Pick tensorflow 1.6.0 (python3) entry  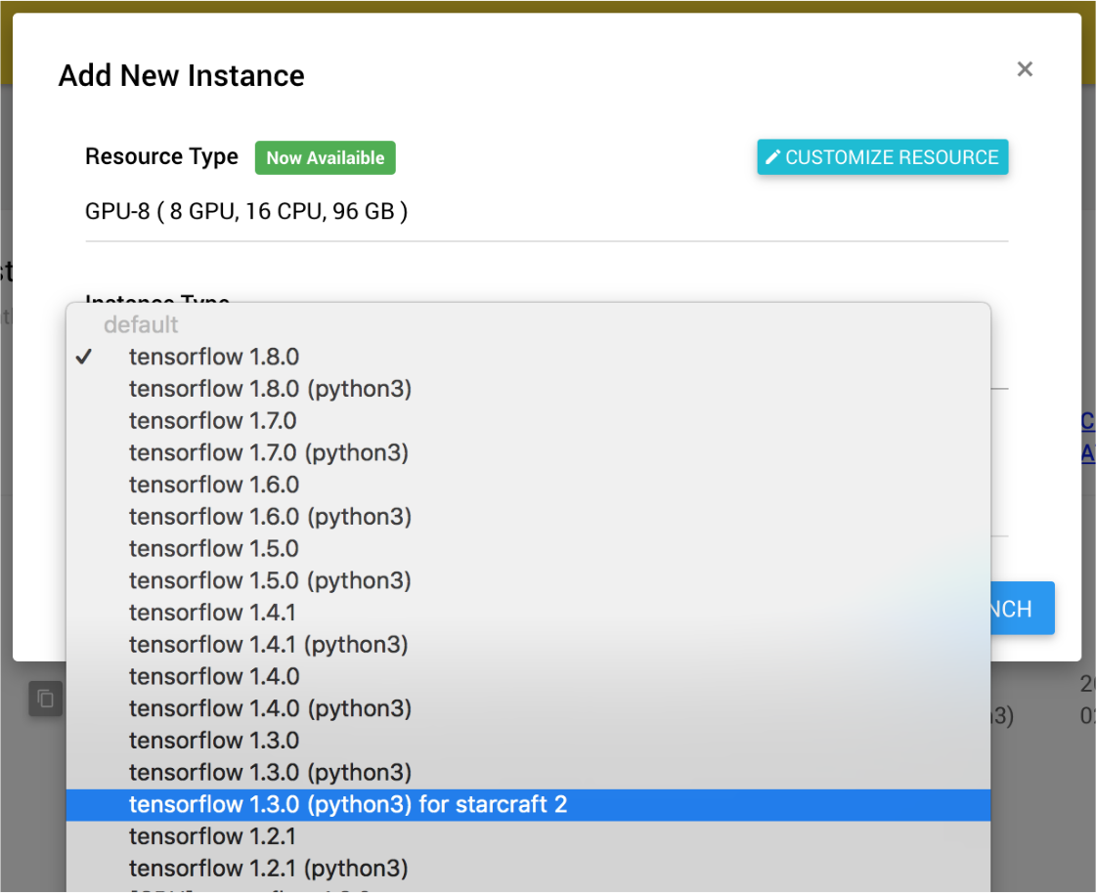pos(528,517)
